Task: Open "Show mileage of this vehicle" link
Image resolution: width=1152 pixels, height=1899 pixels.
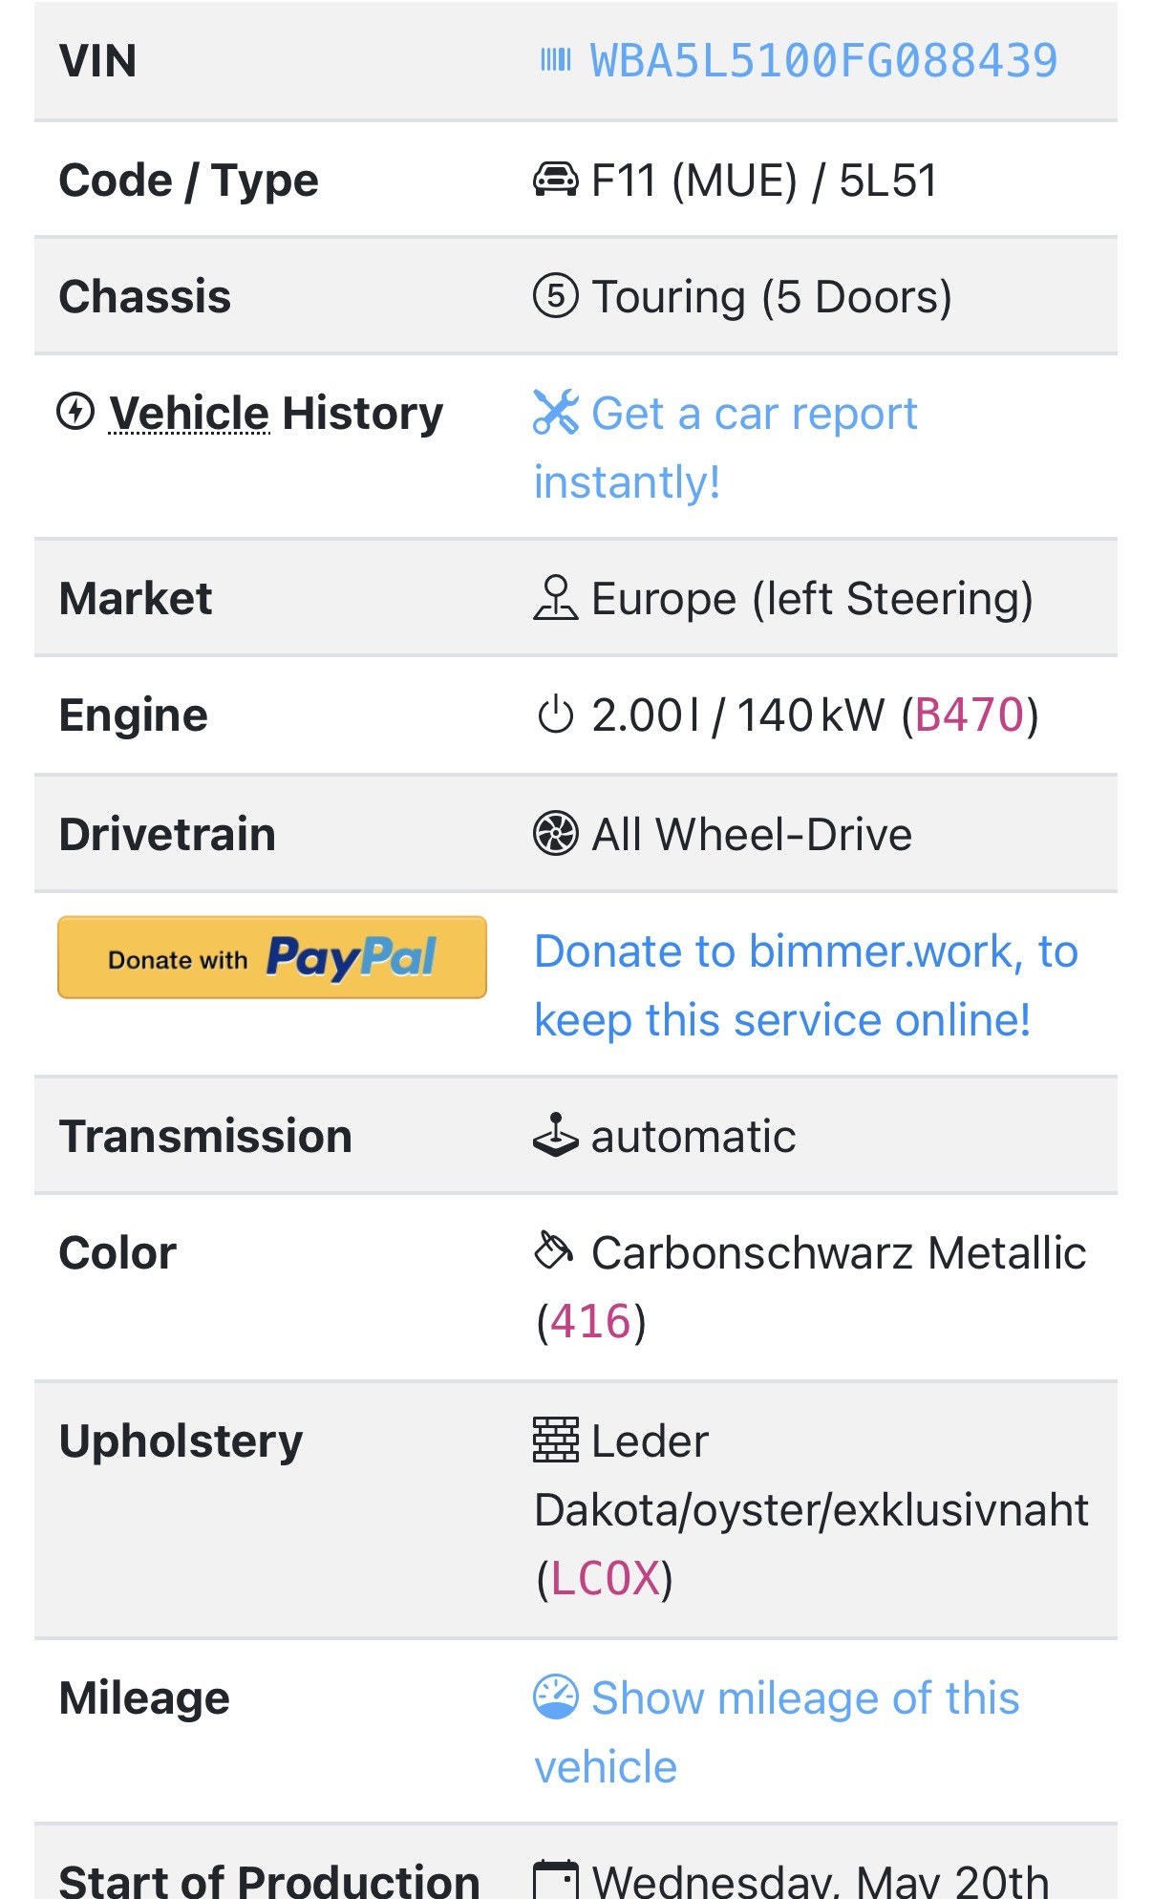Action: (804, 1699)
